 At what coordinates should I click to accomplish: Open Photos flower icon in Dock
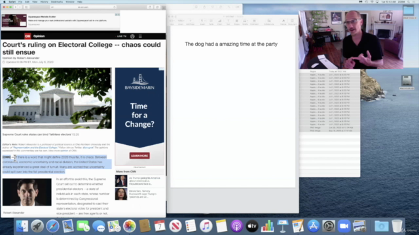coord(130,227)
